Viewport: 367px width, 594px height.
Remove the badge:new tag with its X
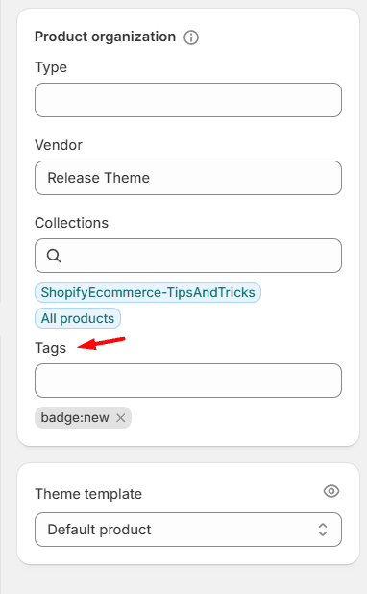point(121,418)
